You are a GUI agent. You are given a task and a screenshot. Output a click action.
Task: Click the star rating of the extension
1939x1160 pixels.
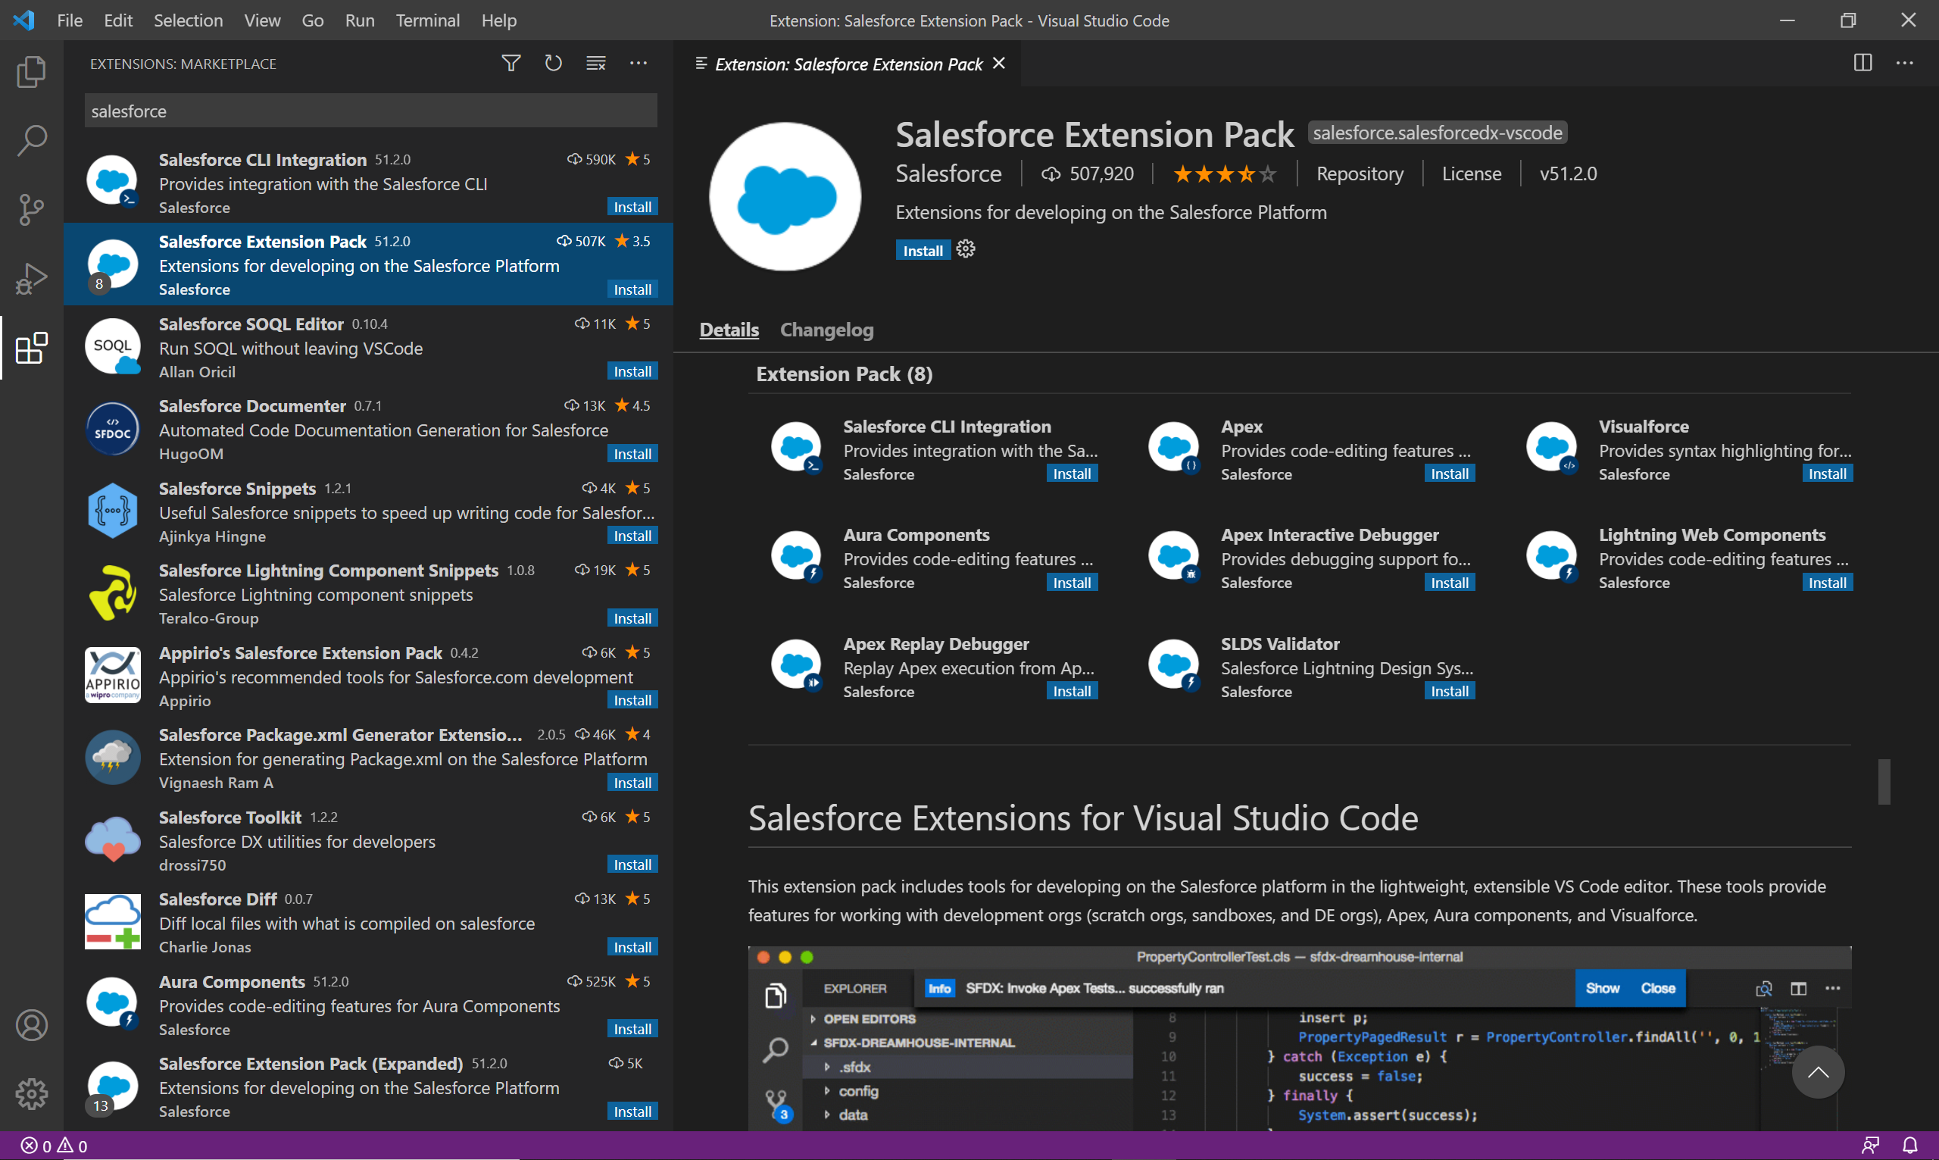(x=1224, y=174)
